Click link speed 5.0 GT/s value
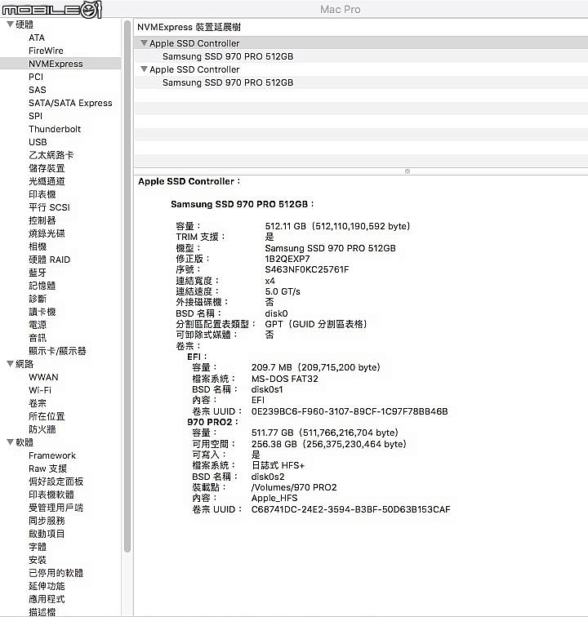This screenshot has width=588, height=617. click(283, 291)
